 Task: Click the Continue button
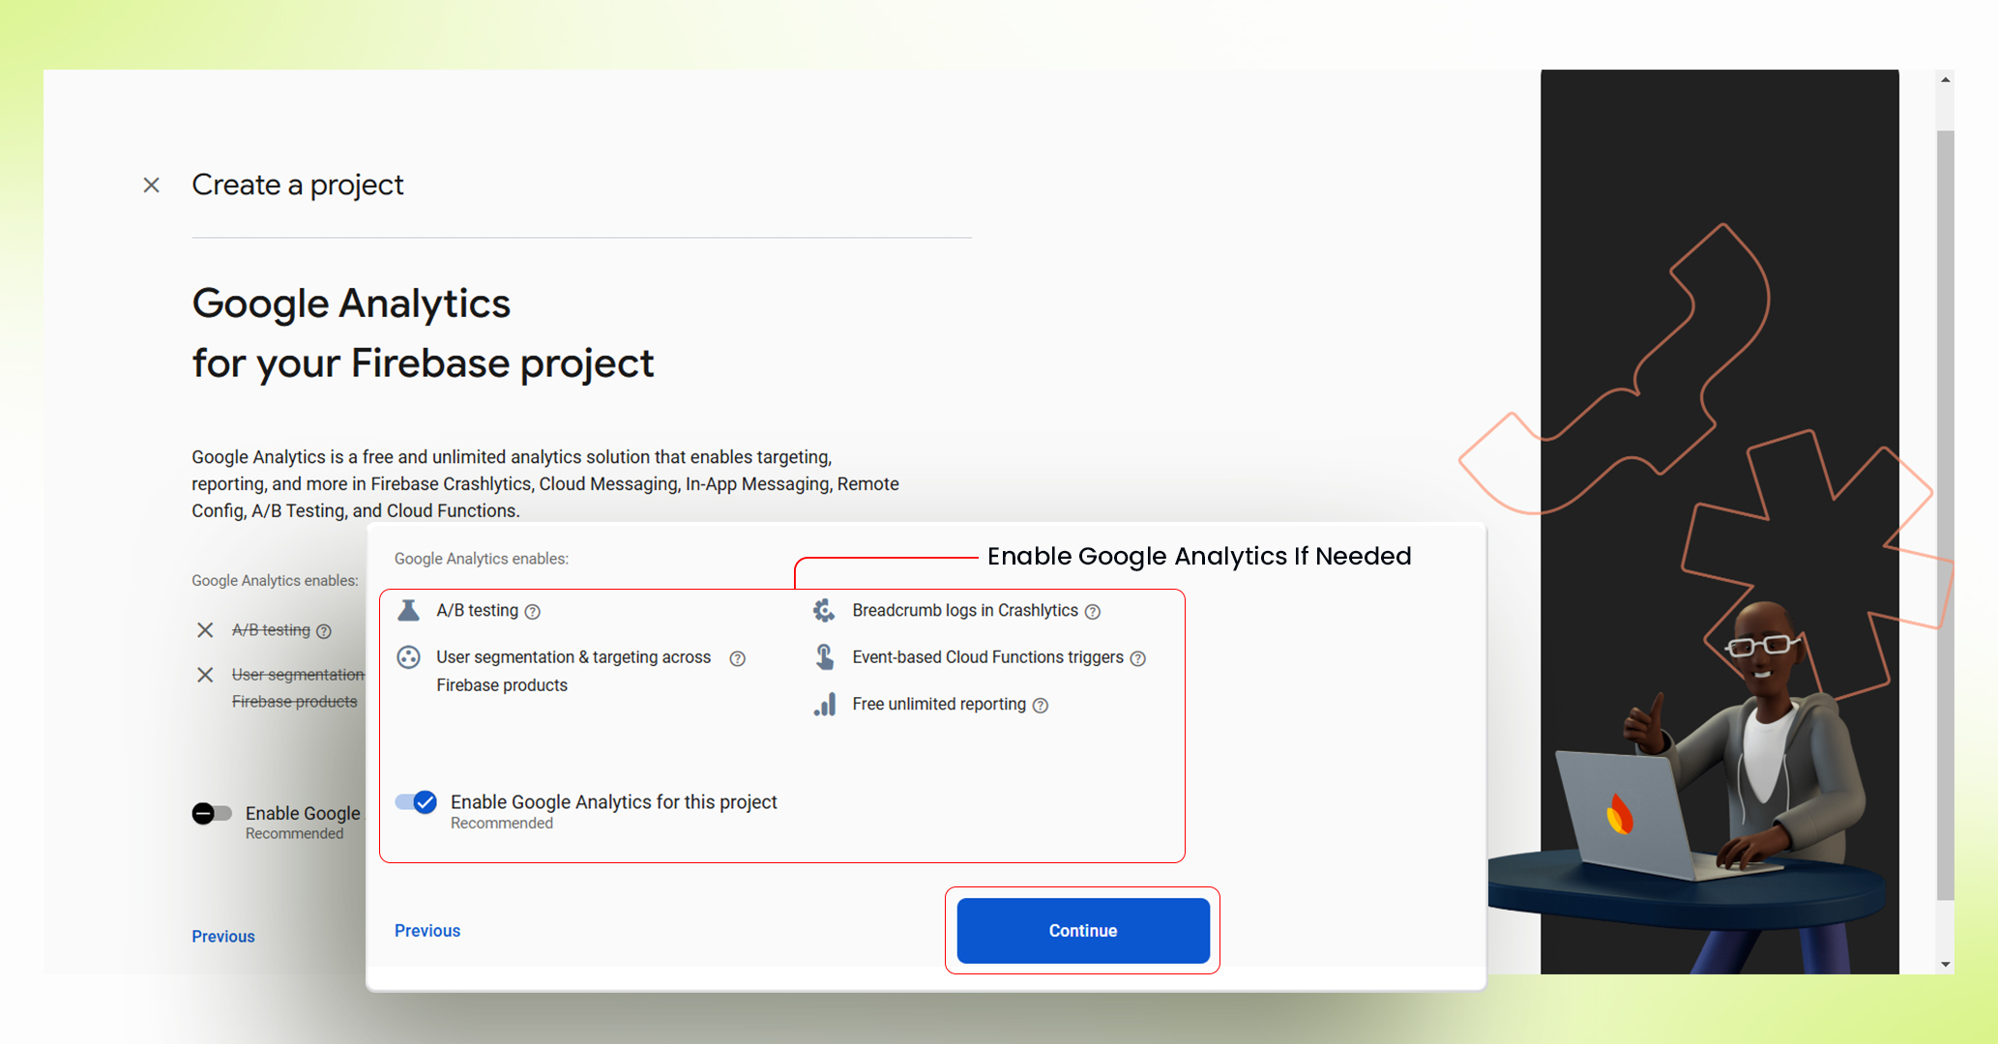1082,930
